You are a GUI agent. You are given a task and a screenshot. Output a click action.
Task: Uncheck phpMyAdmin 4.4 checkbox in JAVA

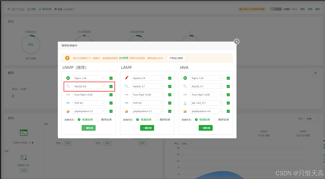coord(228,111)
